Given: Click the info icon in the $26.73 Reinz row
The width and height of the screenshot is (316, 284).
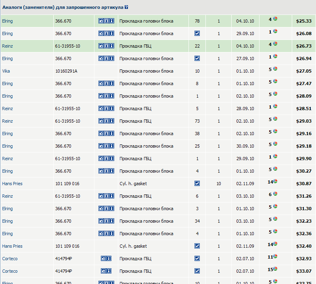Looking at the screenshot, I should pyautogui.click(x=111, y=46).
